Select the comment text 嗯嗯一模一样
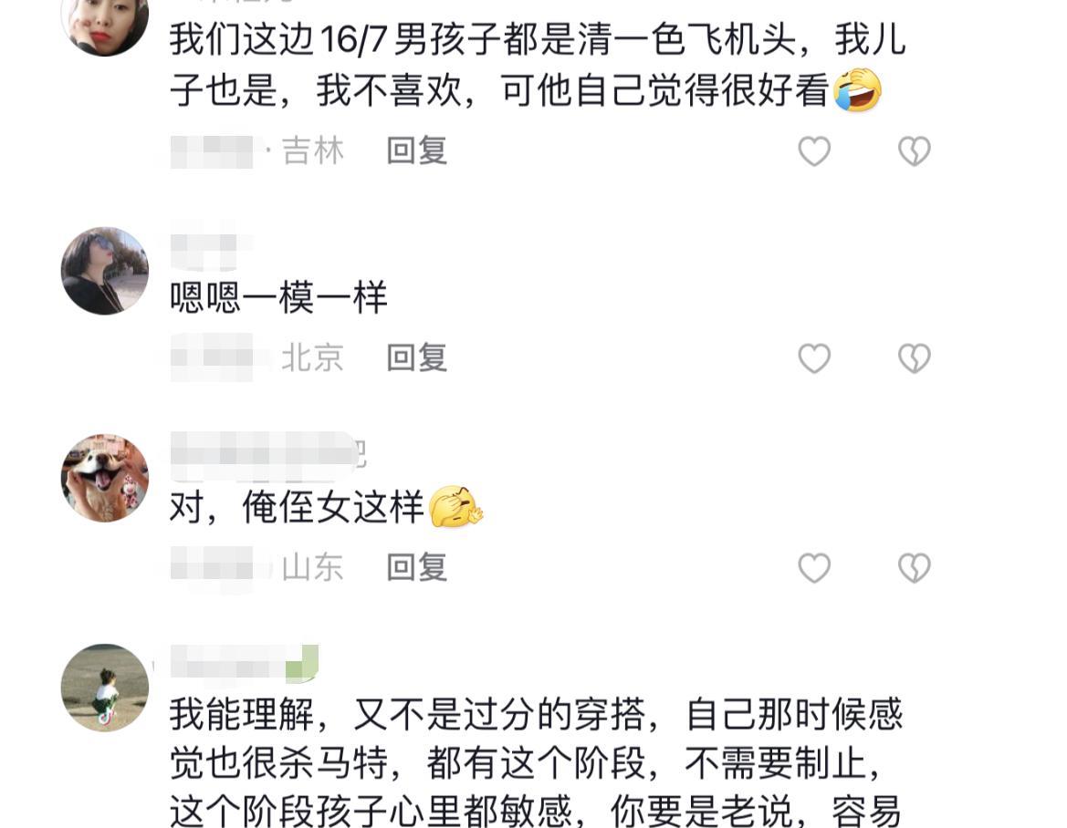1067x828 pixels. pyautogui.click(x=278, y=298)
